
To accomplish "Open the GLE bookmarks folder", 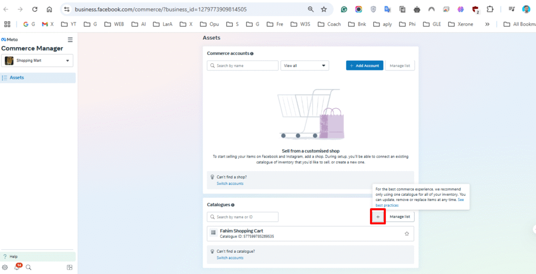I will (432, 24).
